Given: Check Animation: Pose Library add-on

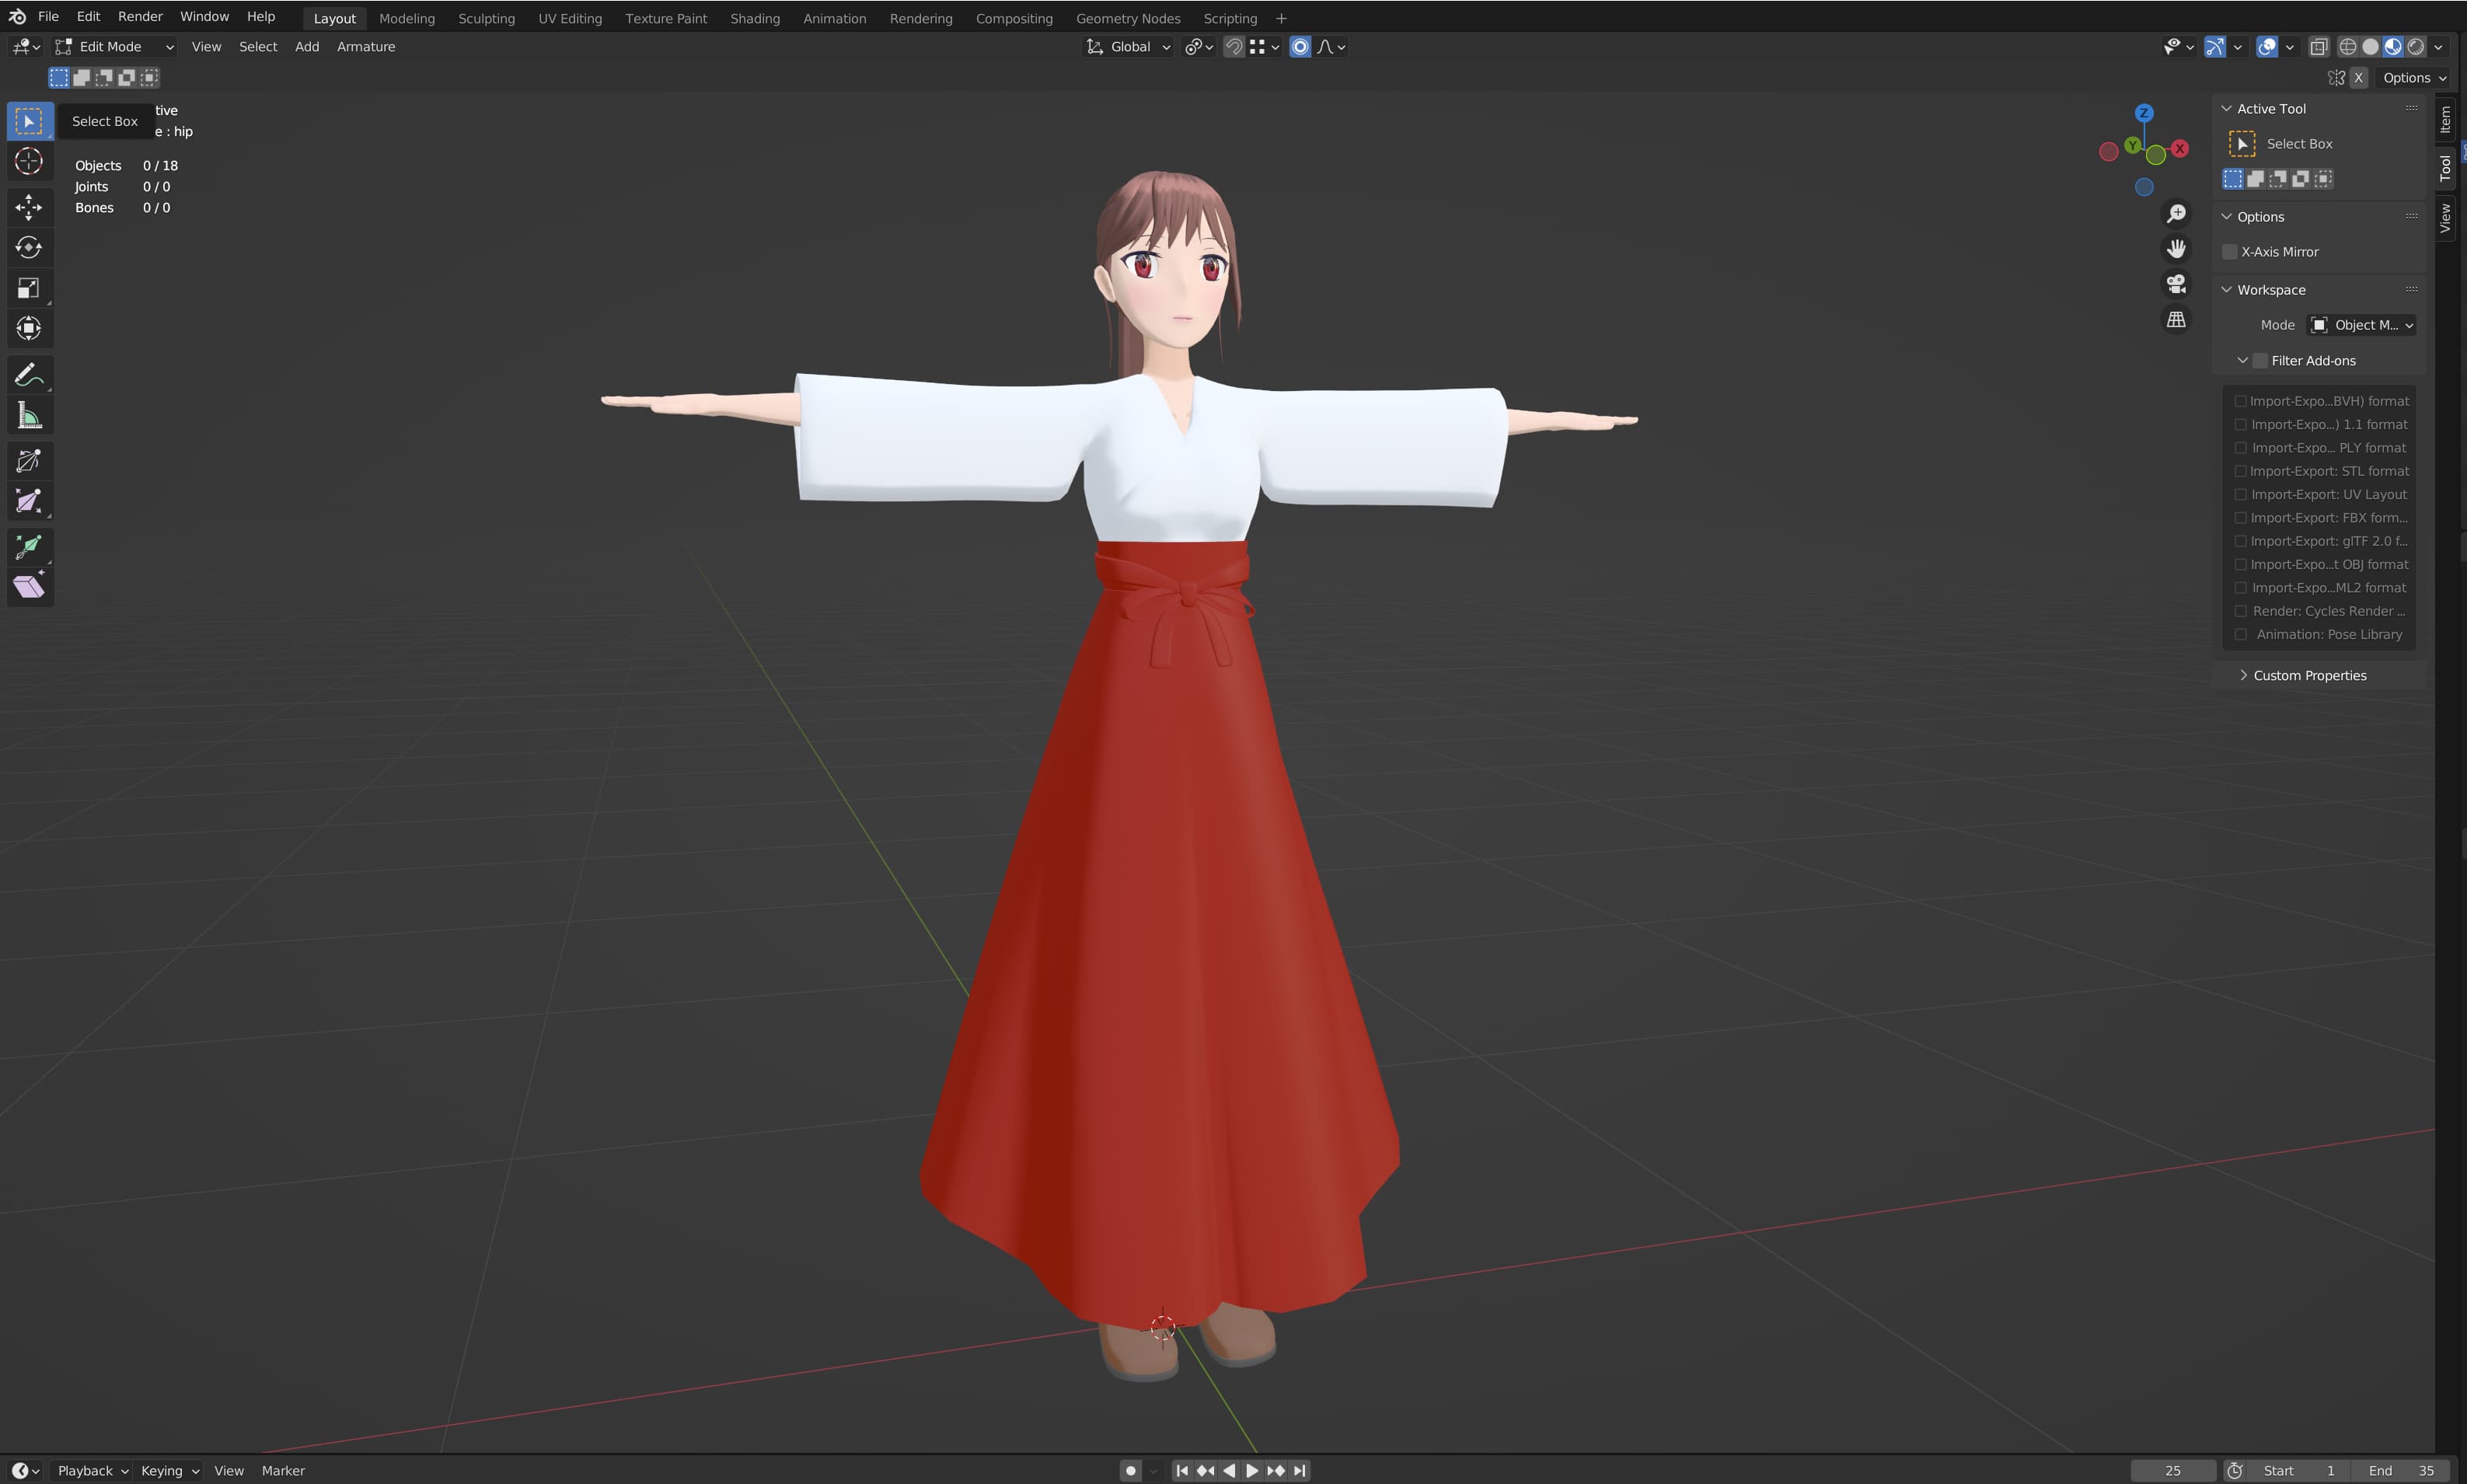Looking at the screenshot, I should click(2241, 635).
